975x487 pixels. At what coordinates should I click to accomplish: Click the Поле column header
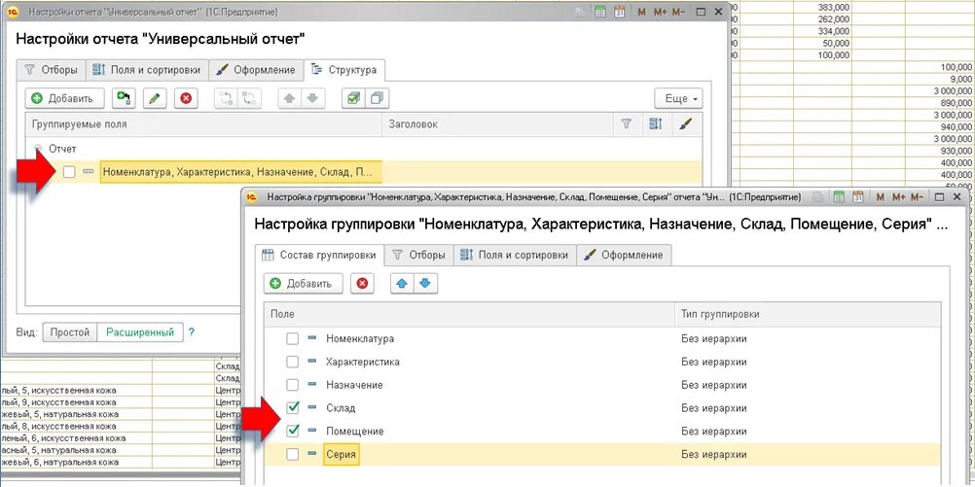(469, 315)
